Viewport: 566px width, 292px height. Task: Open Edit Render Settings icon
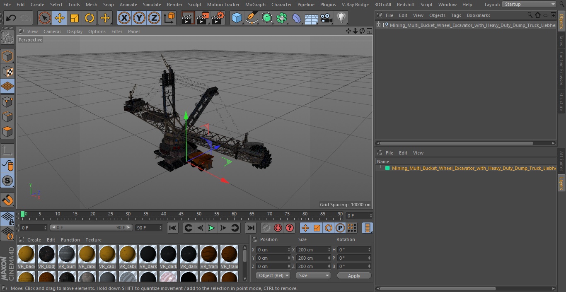[x=218, y=18]
